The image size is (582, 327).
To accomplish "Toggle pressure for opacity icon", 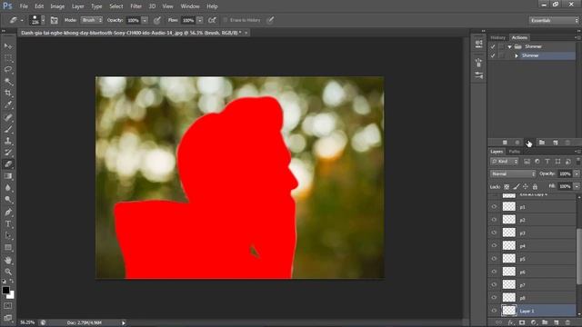I will [157, 20].
